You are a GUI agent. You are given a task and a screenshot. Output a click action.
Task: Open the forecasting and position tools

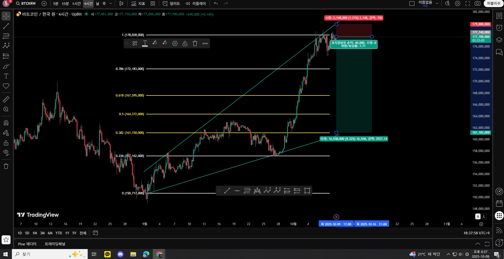[x=6, y=56]
